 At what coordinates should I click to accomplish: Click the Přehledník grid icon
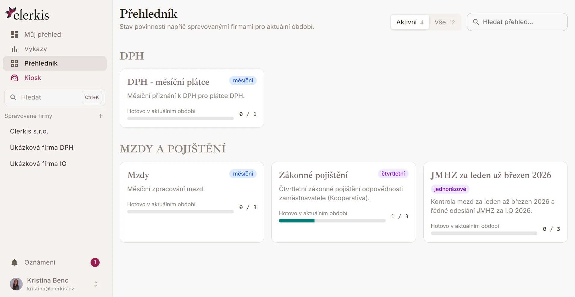[x=14, y=63]
